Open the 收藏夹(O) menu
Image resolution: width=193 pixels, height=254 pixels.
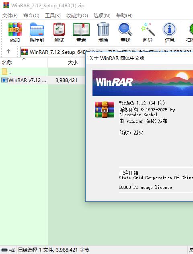(x=77, y=16)
